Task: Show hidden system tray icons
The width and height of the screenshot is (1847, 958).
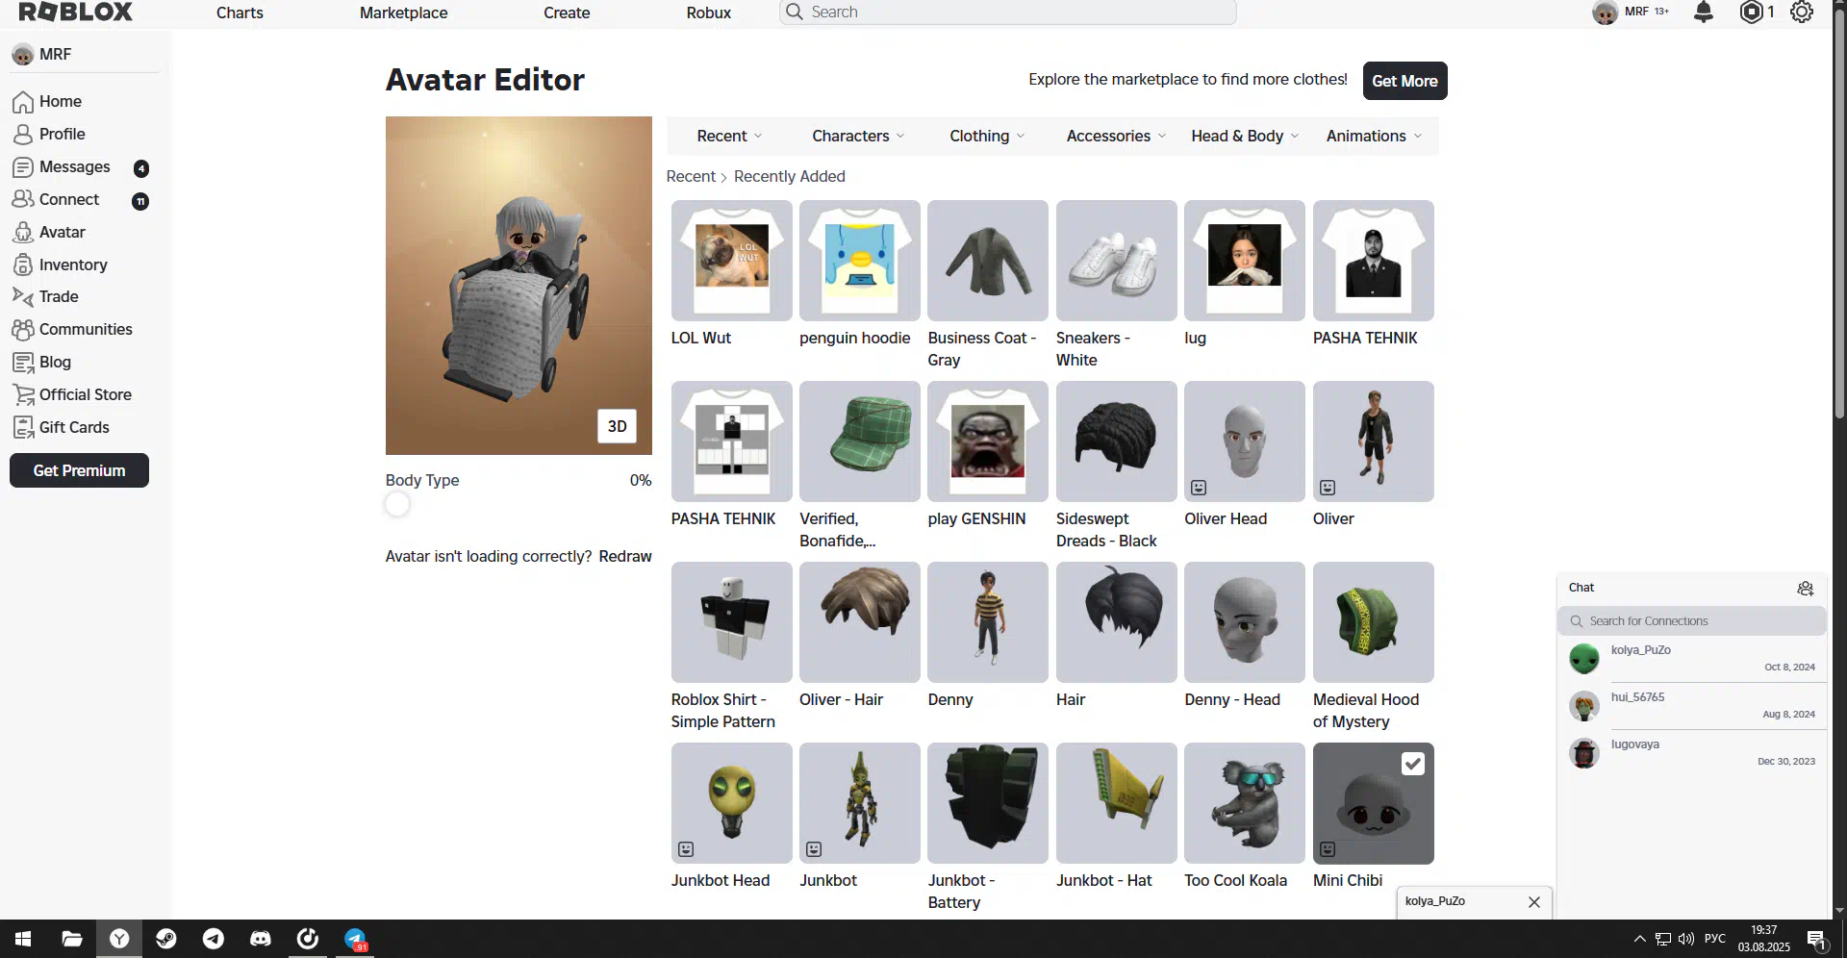Action: pos(1639,939)
